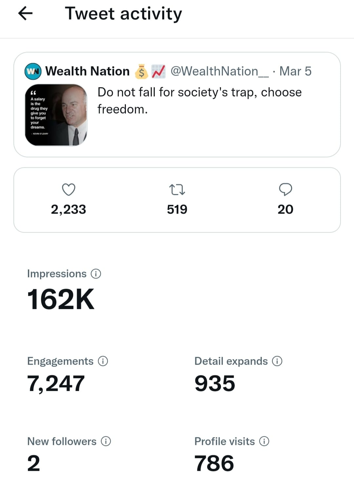Click the heart like icon

[69, 189]
